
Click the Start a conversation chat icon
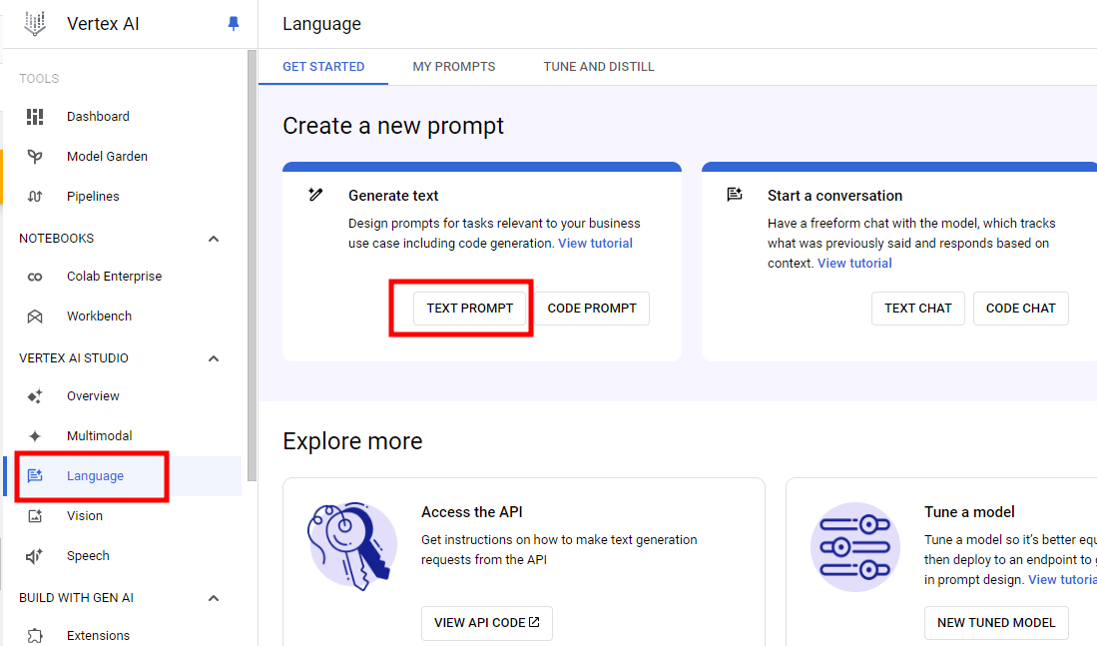tap(735, 195)
